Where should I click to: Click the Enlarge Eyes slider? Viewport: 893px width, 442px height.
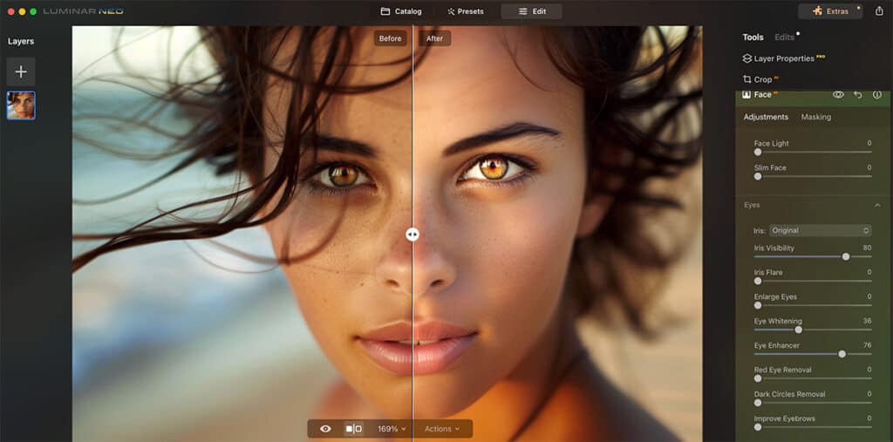(813, 305)
